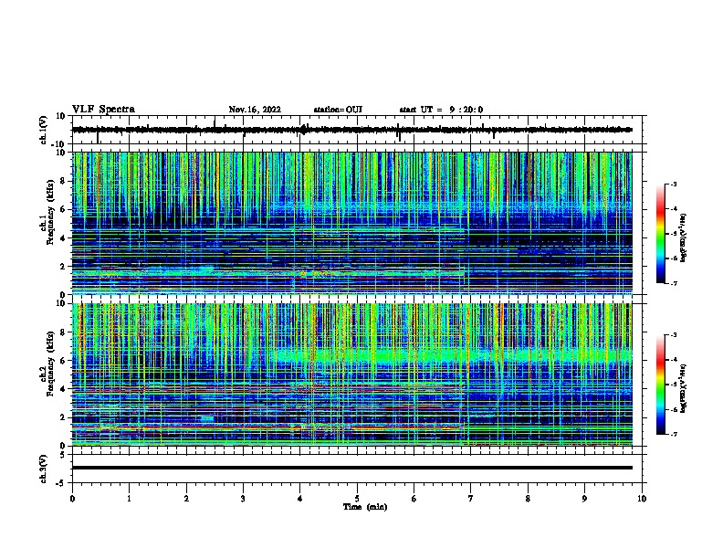Click the ch.1 "Frequency (kHz)" axis label
This screenshot has height=559, width=723.
click(x=51, y=213)
